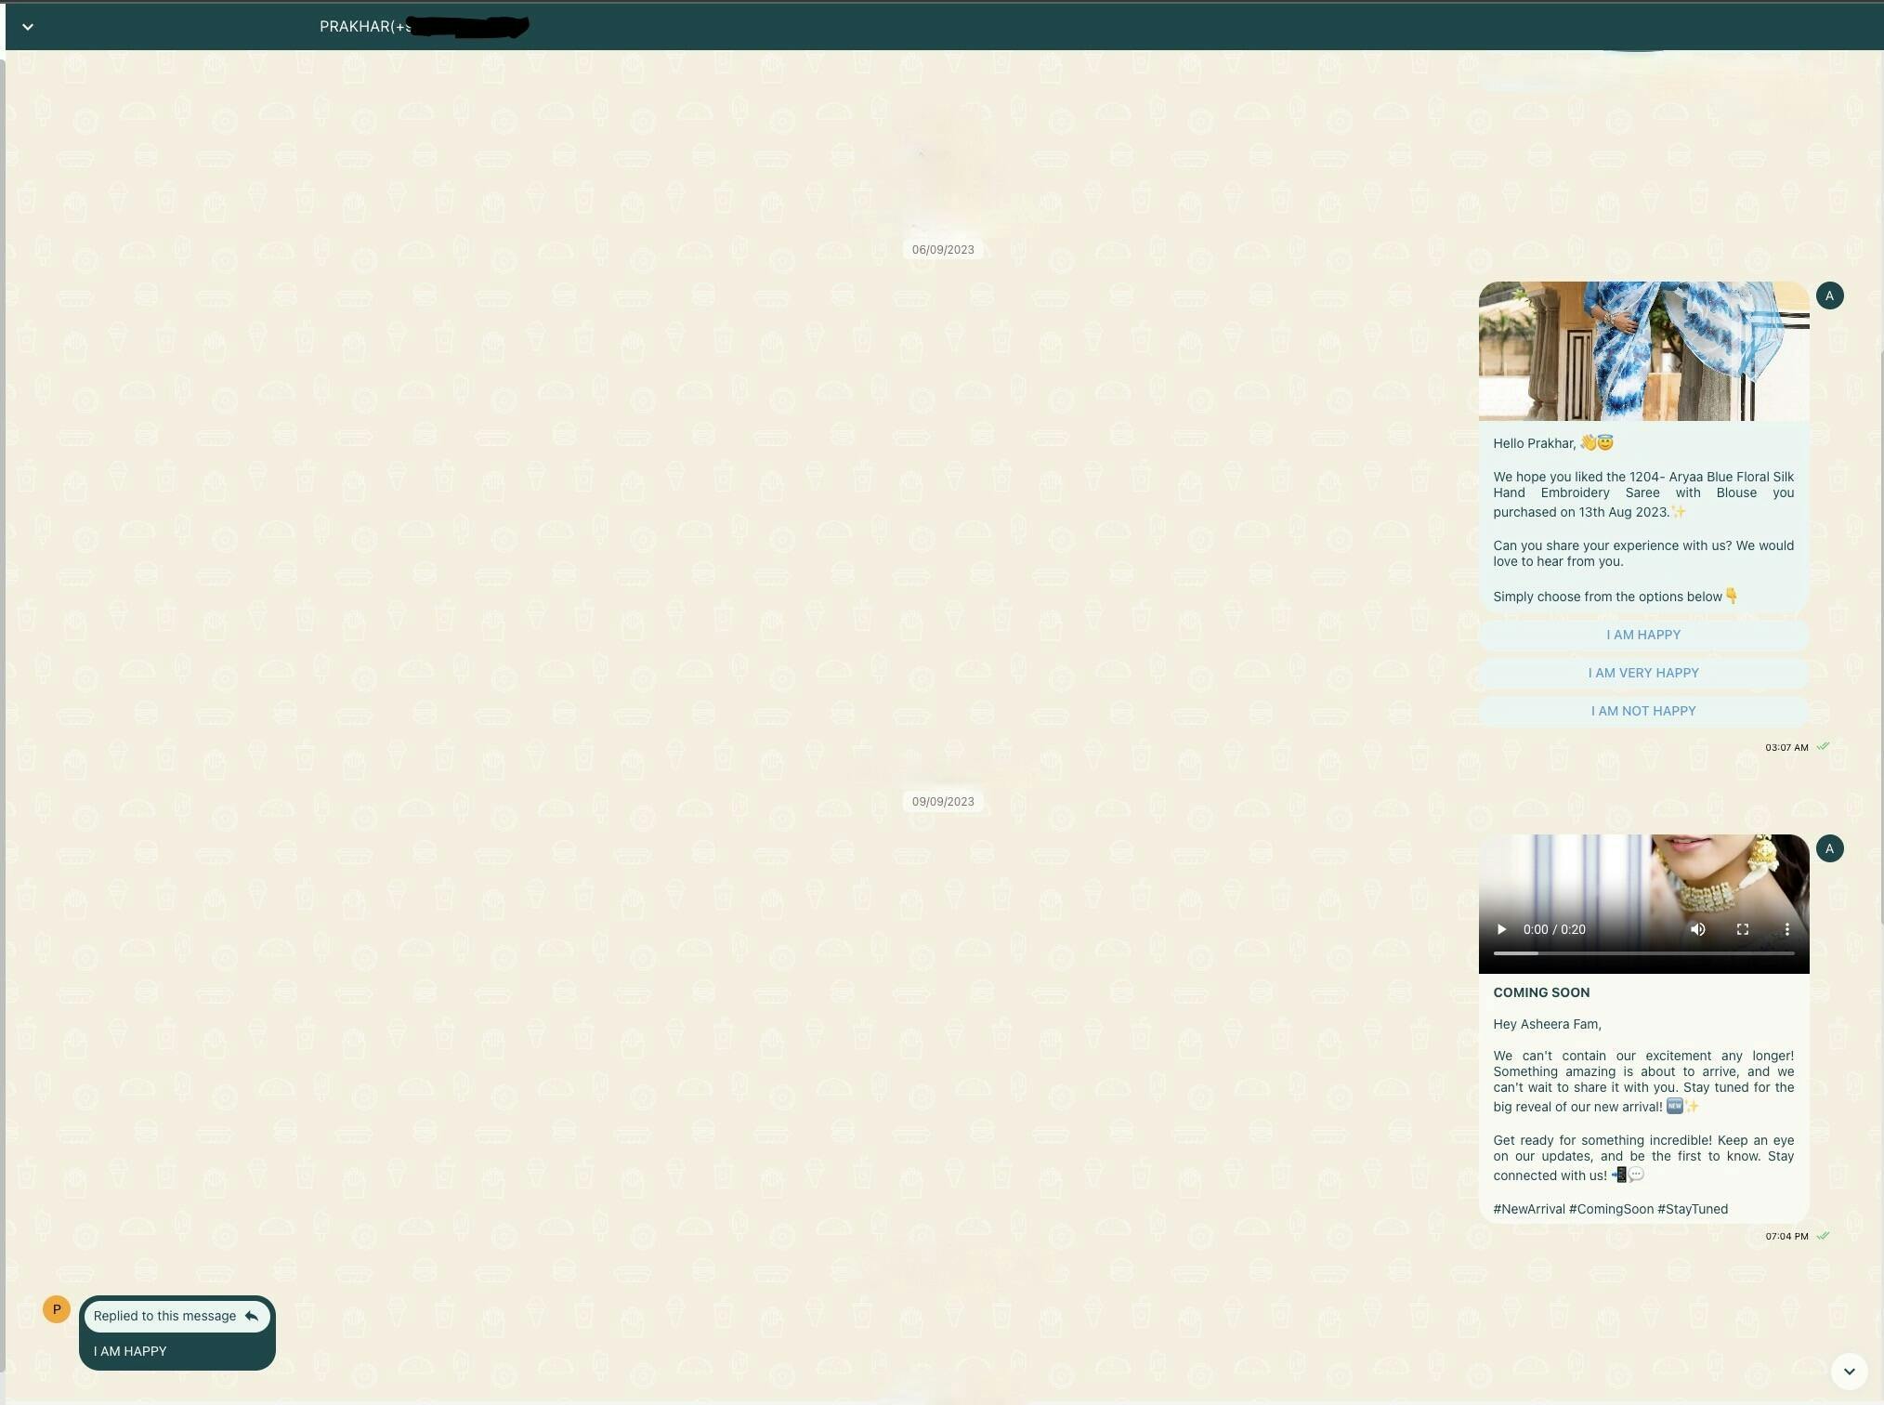Click the A avatar beside saree message

(1829, 295)
